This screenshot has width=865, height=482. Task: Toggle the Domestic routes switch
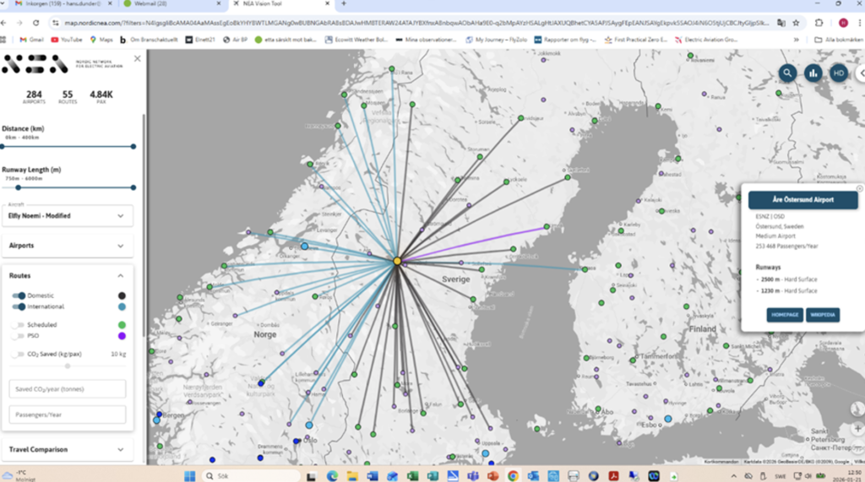(19, 296)
